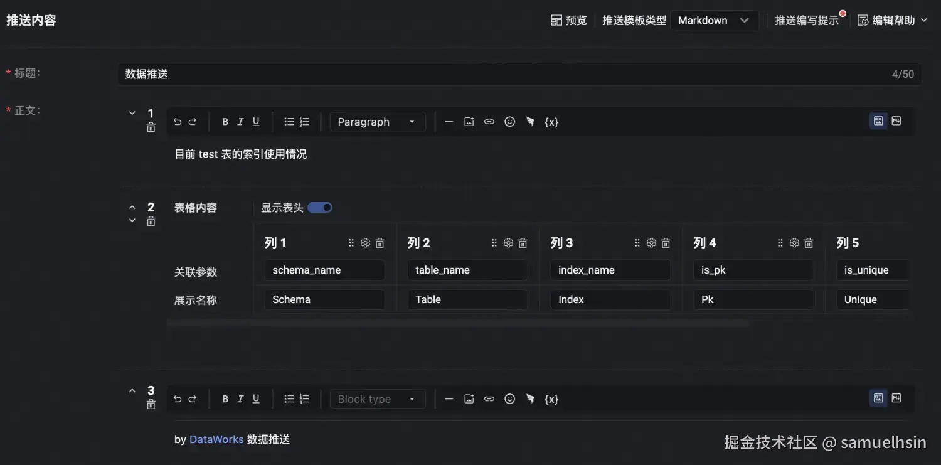The width and height of the screenshot is (941, 465).
Task: Open settings for 列 4
Action: [x=795, y=243]
